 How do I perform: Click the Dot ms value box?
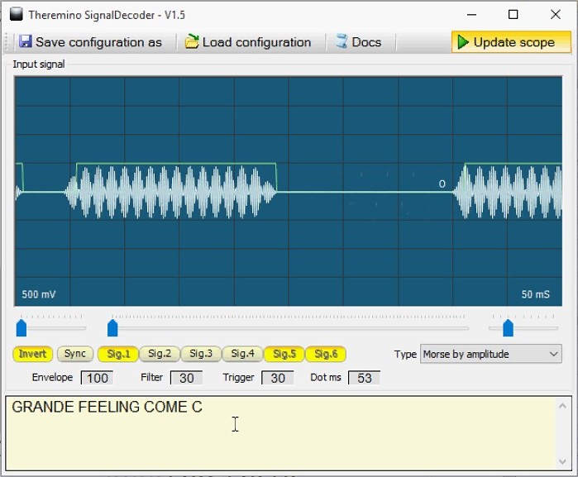click(x=364, y=378)
